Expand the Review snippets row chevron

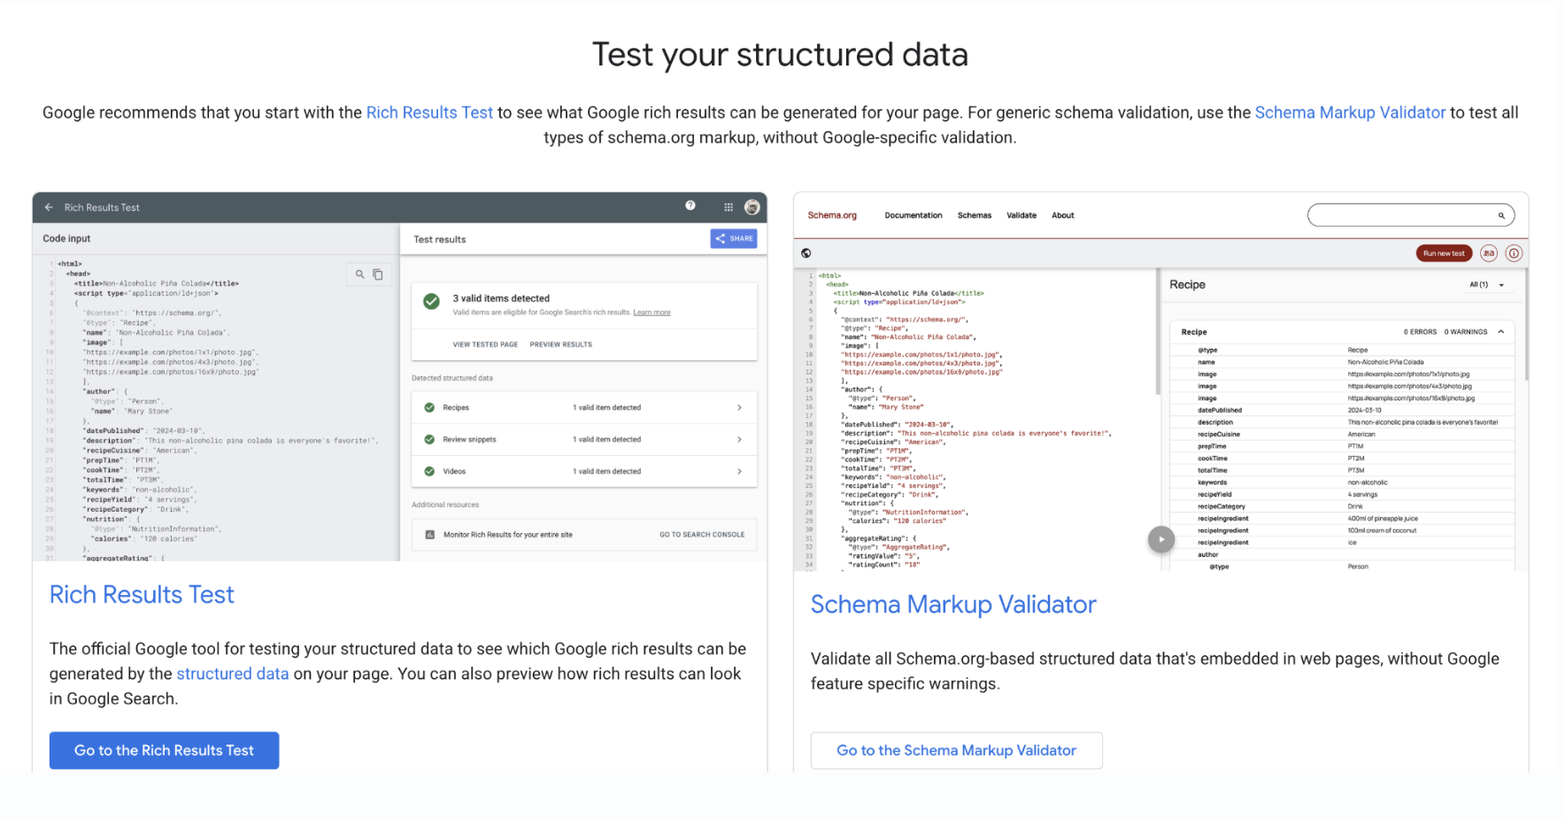[740, 439]
